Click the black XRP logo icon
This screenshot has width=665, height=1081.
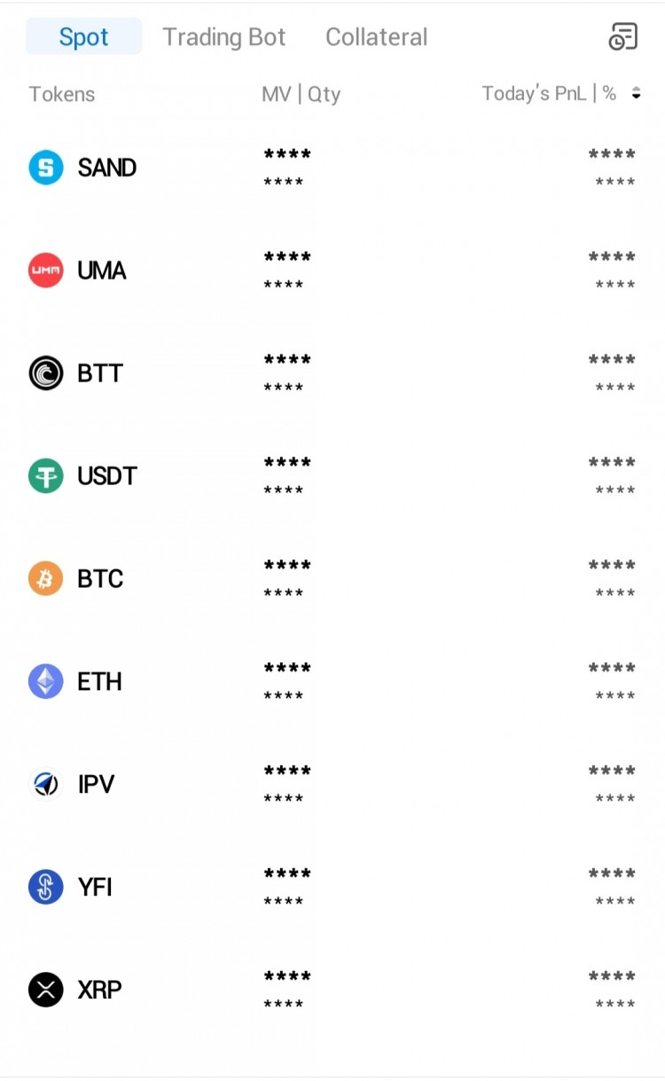click(x=46, y=991)
